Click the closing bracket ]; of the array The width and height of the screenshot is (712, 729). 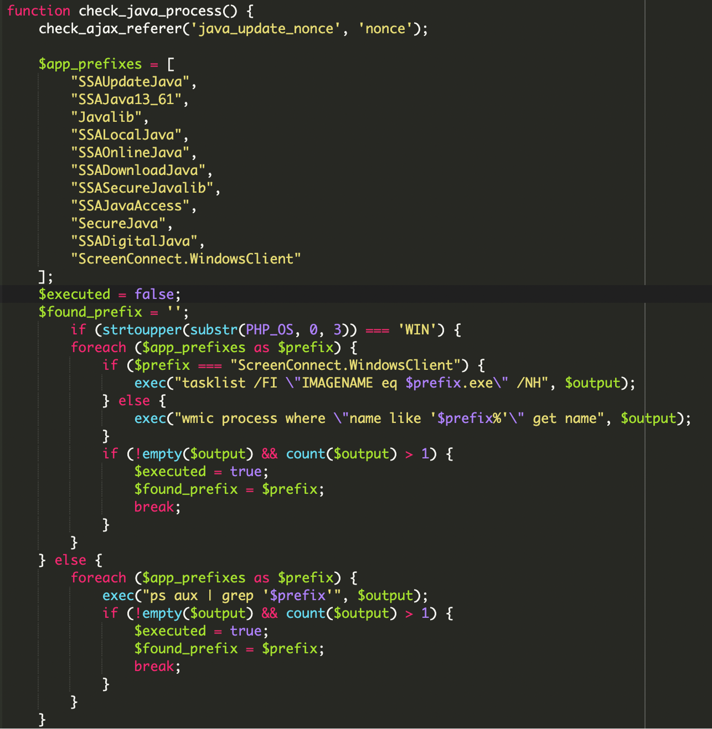[x=46, y=277]
